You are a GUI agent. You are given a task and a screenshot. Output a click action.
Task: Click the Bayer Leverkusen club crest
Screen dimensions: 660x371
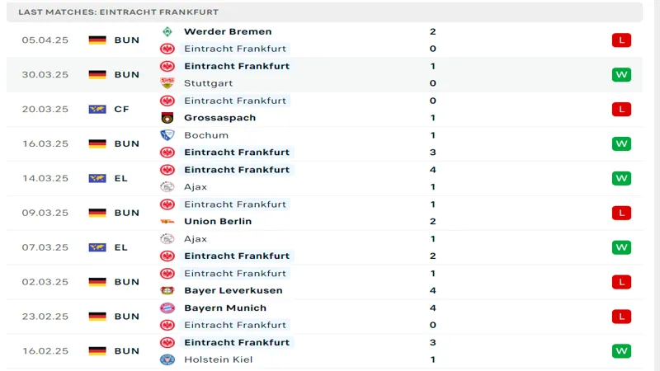[167, 290]
